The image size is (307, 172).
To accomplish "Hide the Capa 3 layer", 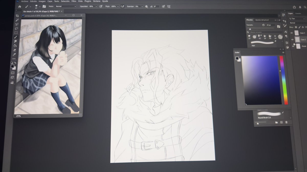I will 292,33.
